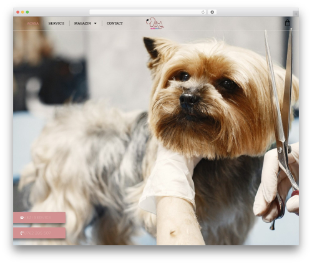Click the pet salon logo

[155, 23]
